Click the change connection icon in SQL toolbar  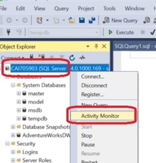point(19,32)
